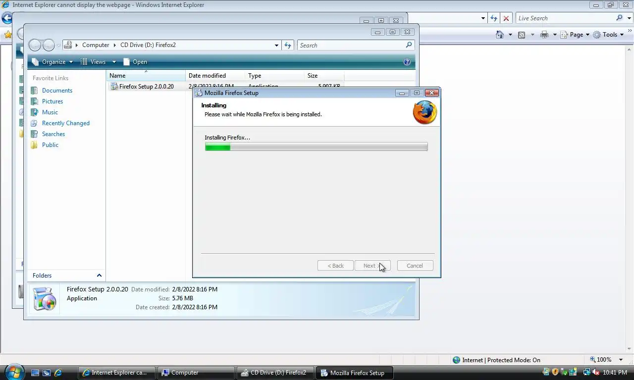Screen dimensions: 634x380
Task: Open the Music favorite link
Action: coord(50,112)
